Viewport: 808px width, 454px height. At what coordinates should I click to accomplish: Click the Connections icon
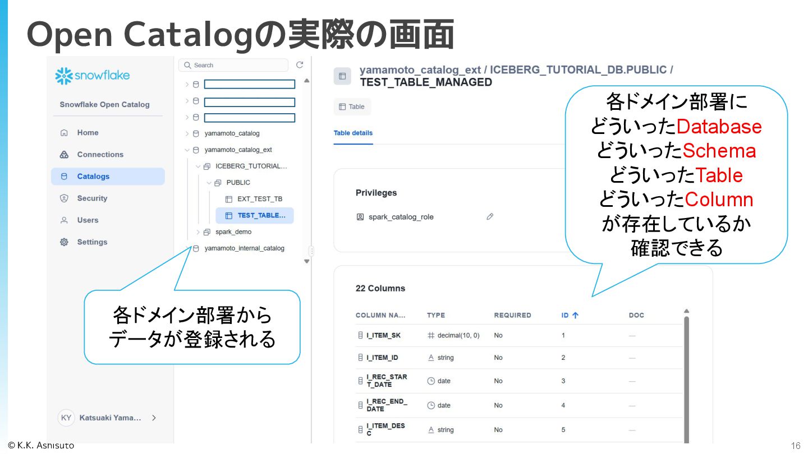point(64,155)
